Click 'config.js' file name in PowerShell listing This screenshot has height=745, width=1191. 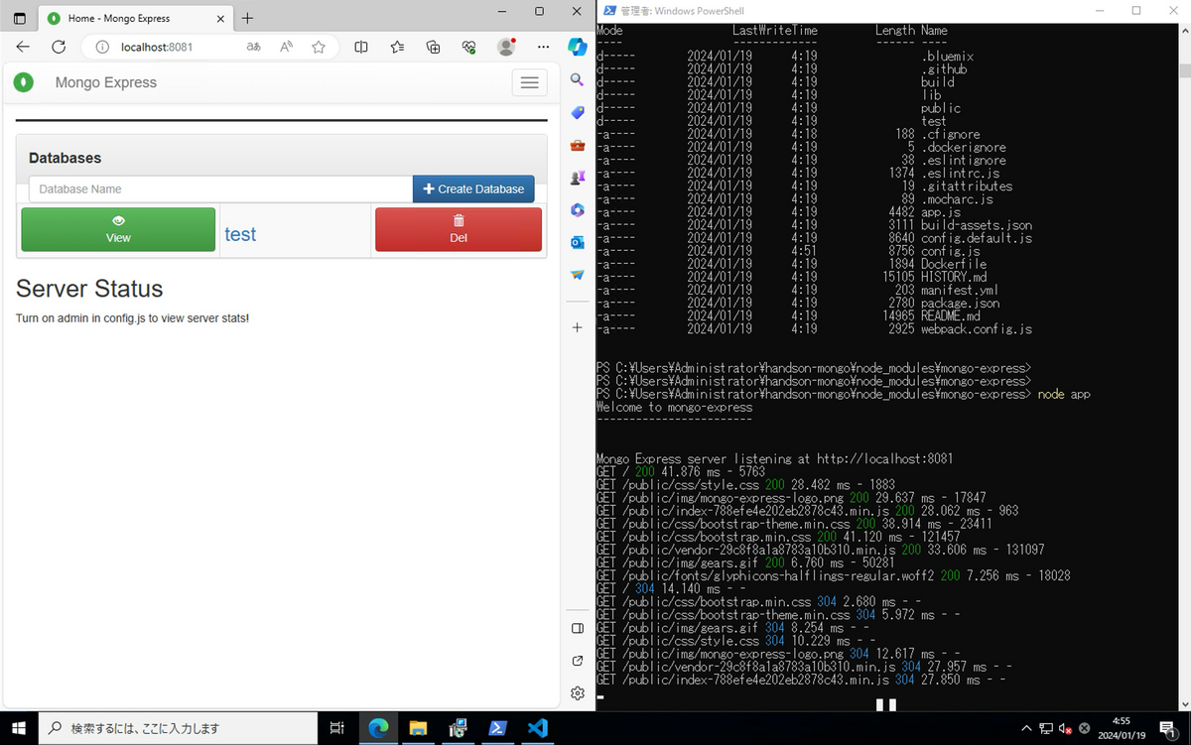click(951, 251)
